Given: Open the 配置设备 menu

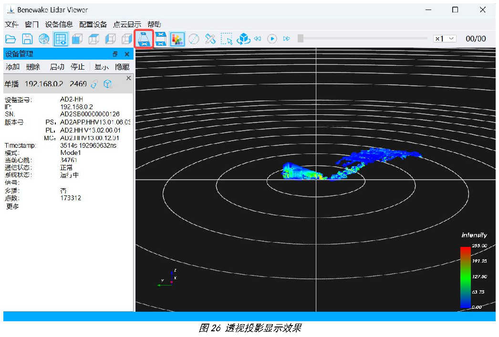Looking at the screenshot, I should coord(93,24).
